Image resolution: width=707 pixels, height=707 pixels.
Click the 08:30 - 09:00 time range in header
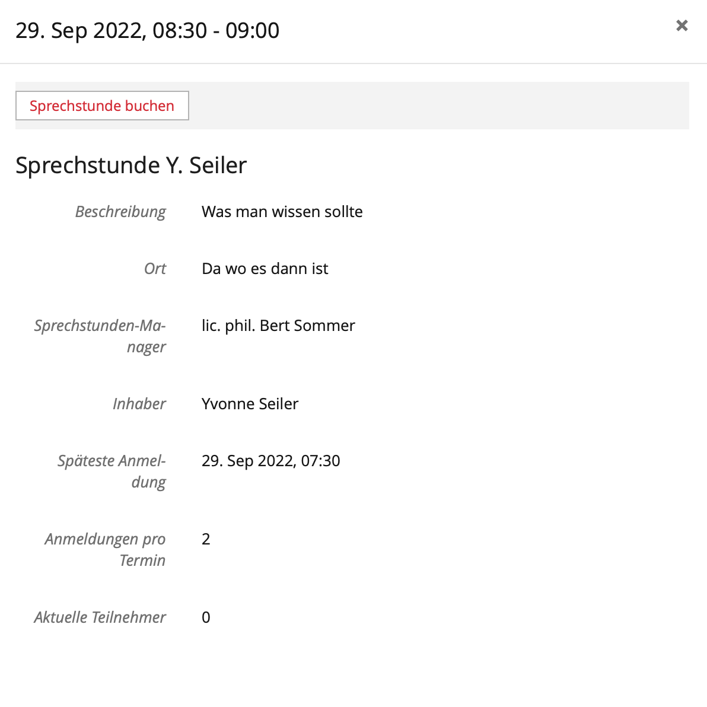(x=216, y=30)
